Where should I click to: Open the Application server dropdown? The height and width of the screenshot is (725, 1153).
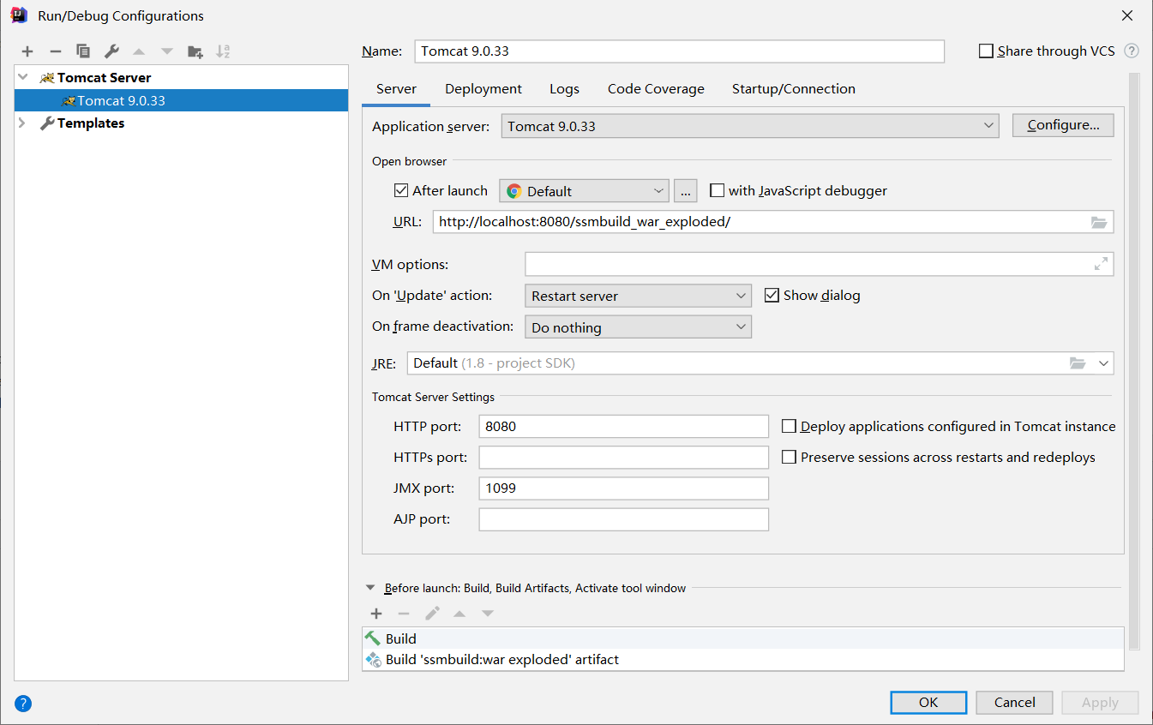tap(749, 126)
